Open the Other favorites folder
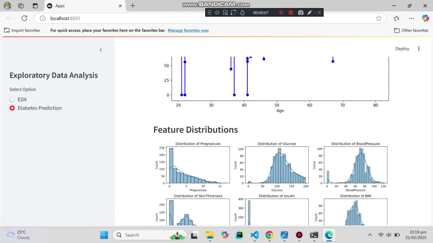This screenshot has width=433, height=243. point(411,30)
